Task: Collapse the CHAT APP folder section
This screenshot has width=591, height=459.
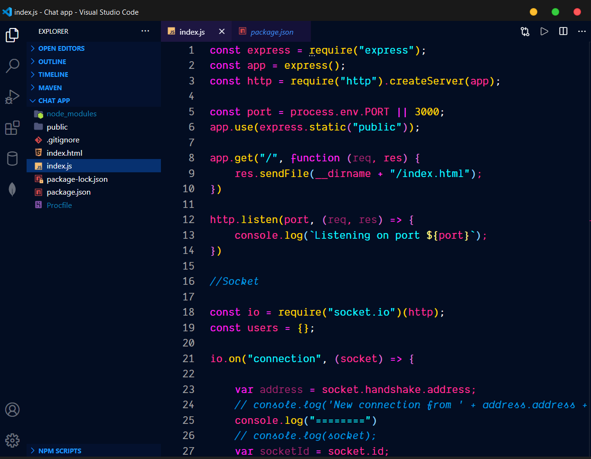Action: coord(94,101)
